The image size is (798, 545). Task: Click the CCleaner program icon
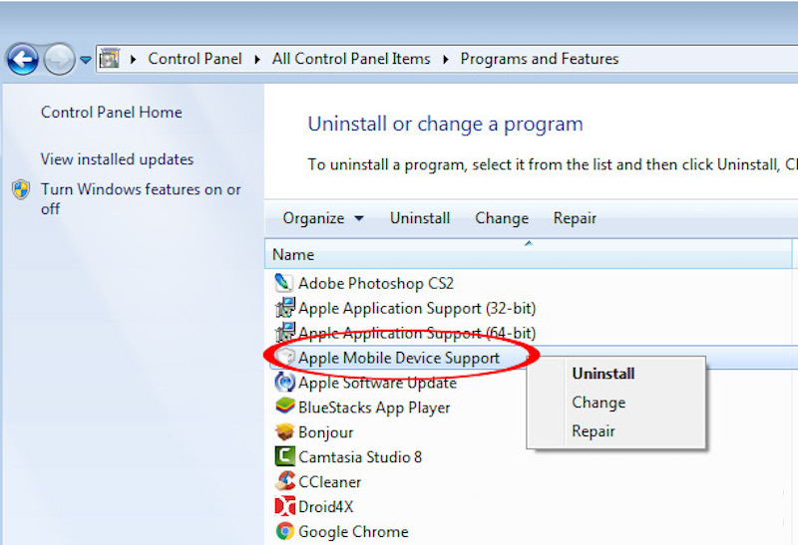pos(284,482)
